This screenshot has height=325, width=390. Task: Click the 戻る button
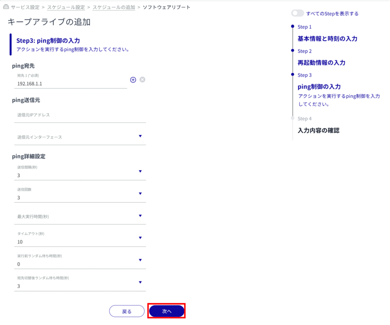point(127,311)
